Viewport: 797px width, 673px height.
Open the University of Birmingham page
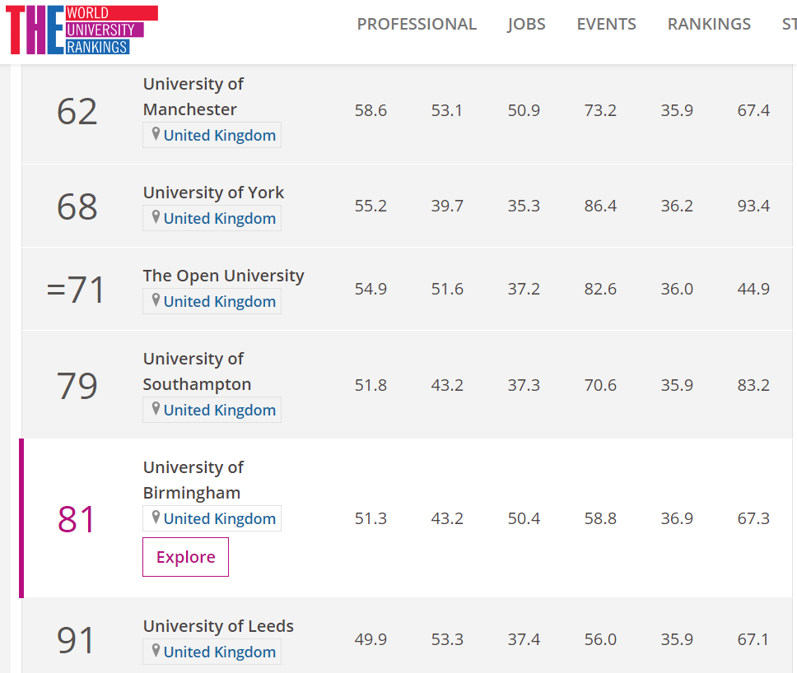tap(193, 480)
